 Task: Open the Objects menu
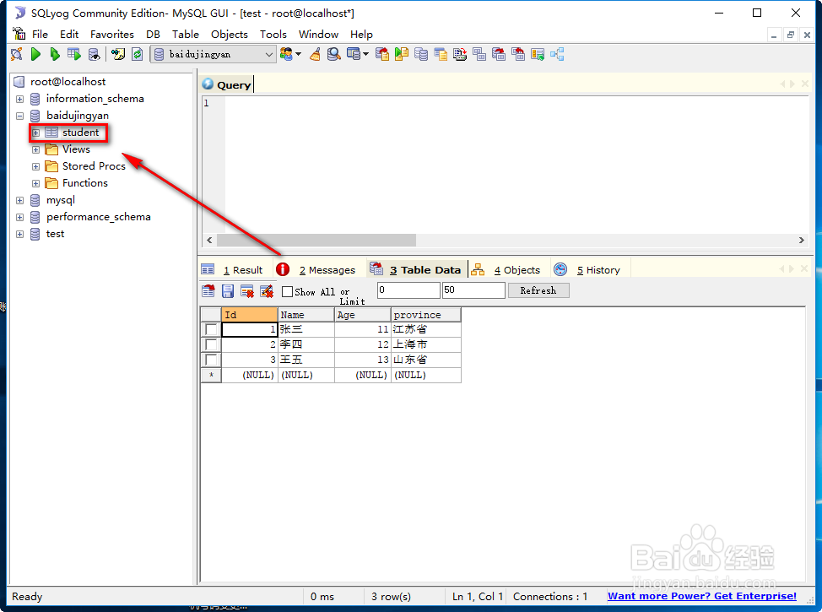[229, 34]
